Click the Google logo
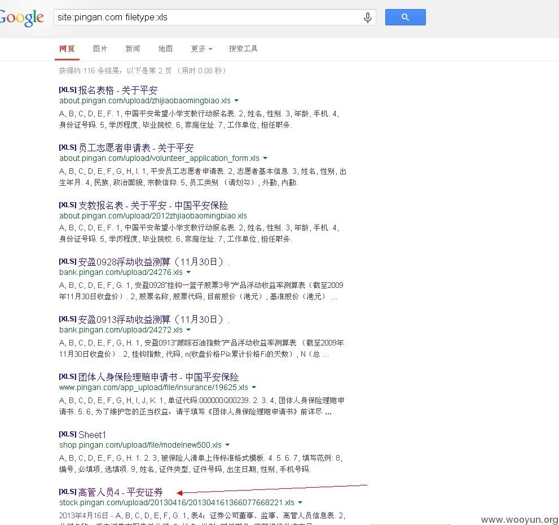Viewport: 559px width, 525px height. (21, 17)
